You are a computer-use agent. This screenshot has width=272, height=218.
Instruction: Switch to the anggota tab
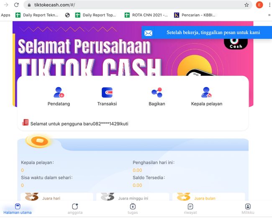(75, 209)
